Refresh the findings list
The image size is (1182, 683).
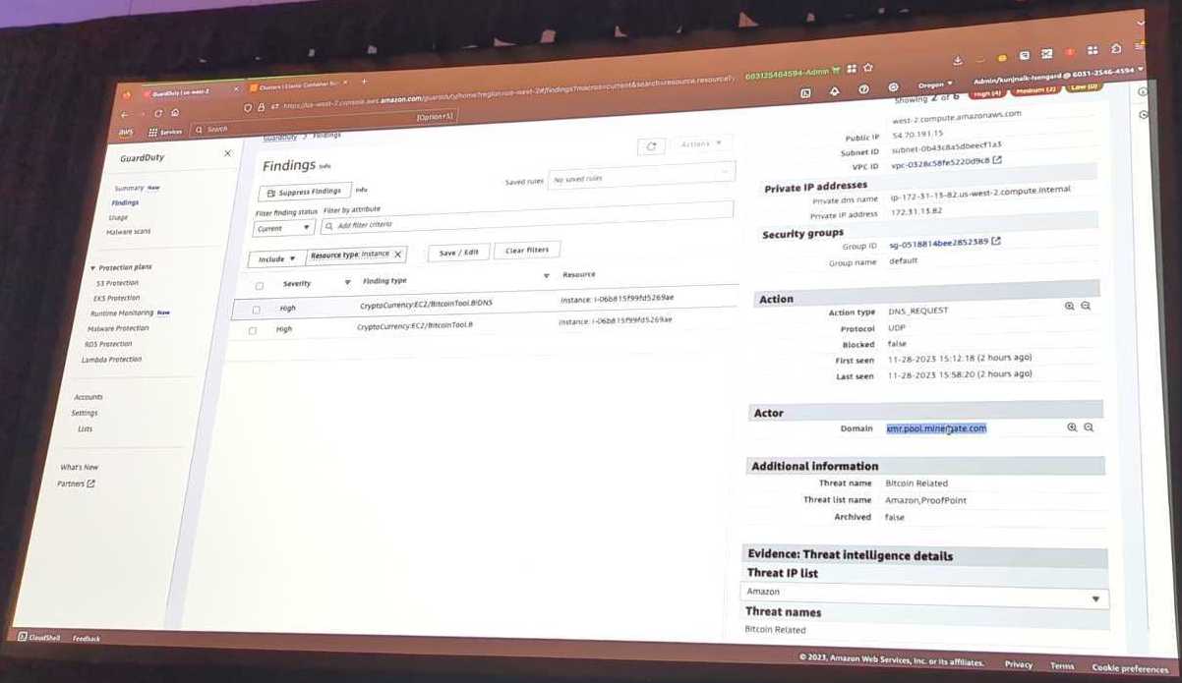pyautogui.click(x=650, y=146)
